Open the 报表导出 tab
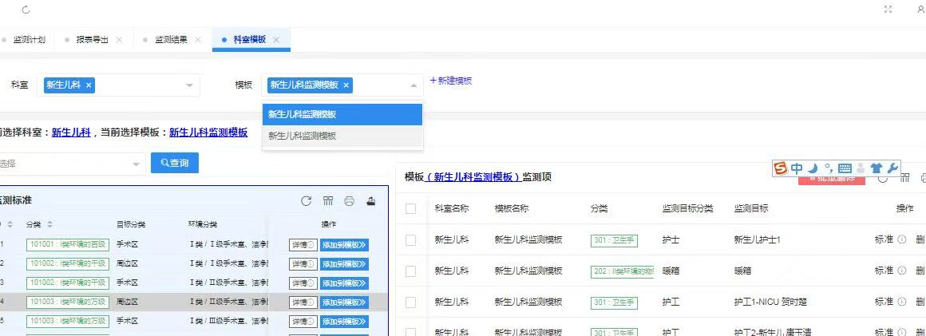Screen dimensions: 926x336 (x=92, y=40)
